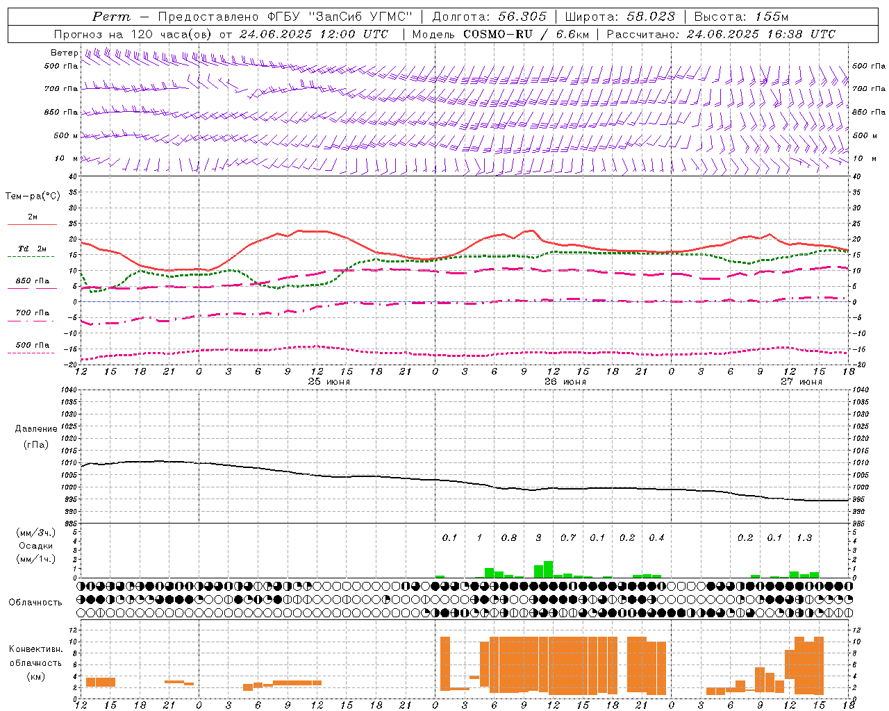Click the temperature legend's "850 гПа" label

click(32, 281)
